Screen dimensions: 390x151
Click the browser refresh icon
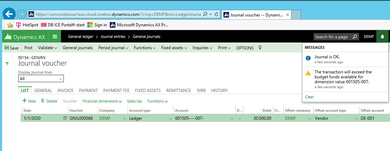216,14
